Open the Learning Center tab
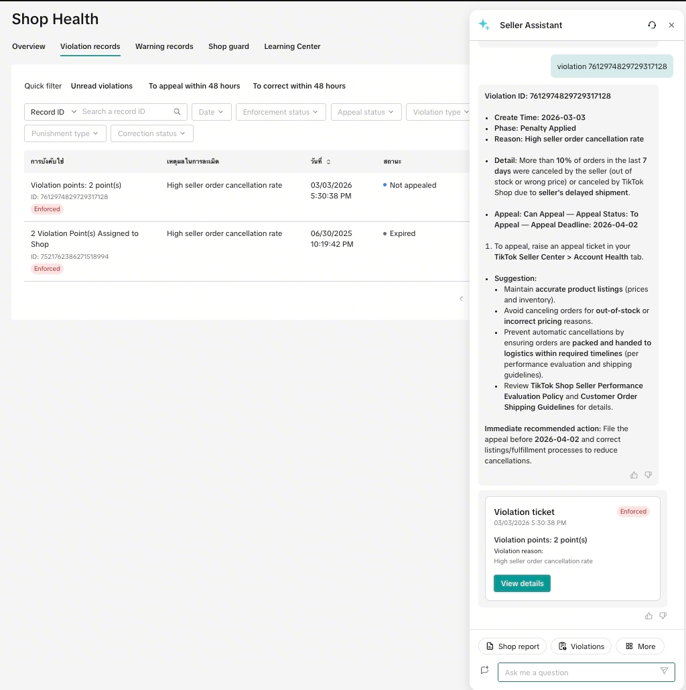686x690 pixels. coord(292,47)
